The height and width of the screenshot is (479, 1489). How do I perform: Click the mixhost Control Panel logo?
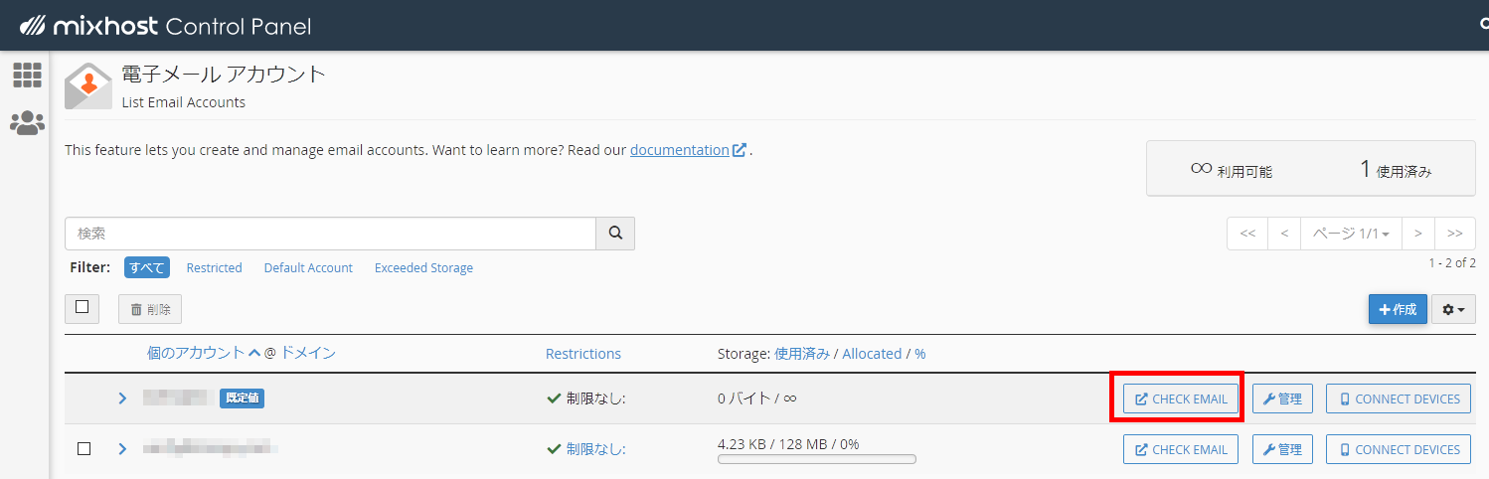166,26
